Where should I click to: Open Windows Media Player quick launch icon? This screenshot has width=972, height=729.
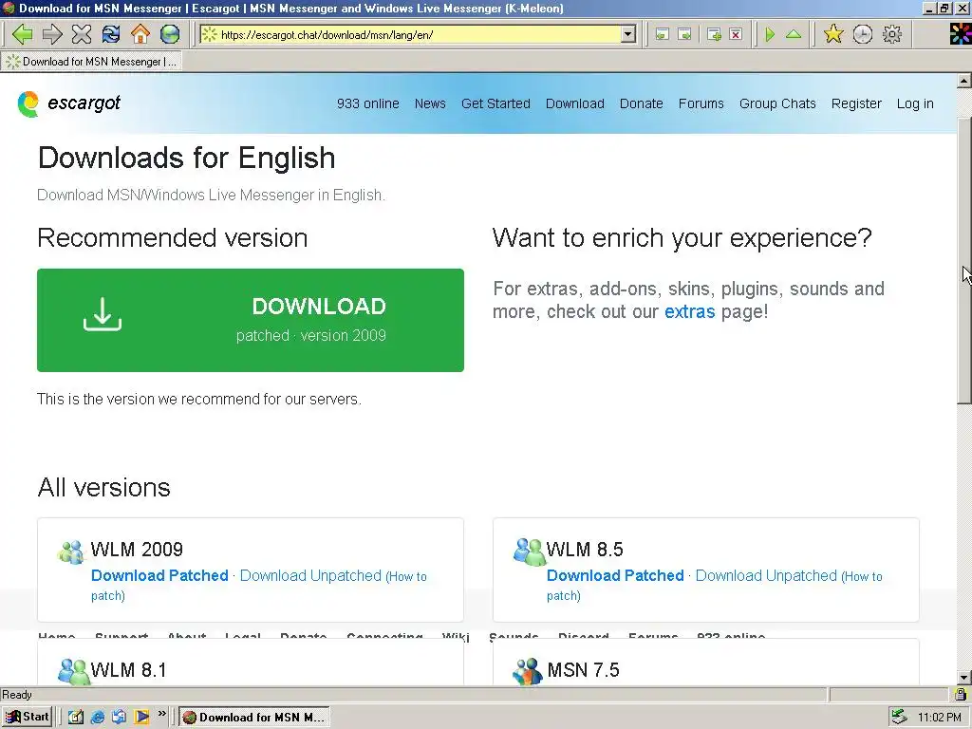click(x=141, y=718)
